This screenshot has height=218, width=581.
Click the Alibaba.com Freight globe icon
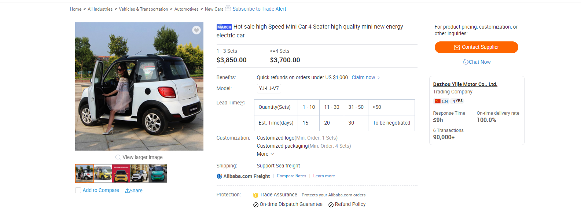coord(220,176)
